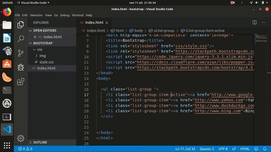Follow the bing.com link on line 20
The height and width of the screenshot is (152, 271).
coord(218,111)
